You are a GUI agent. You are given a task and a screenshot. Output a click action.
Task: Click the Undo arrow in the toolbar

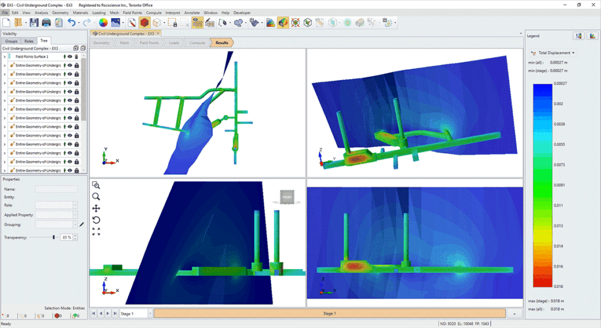[x=72, y=23]
